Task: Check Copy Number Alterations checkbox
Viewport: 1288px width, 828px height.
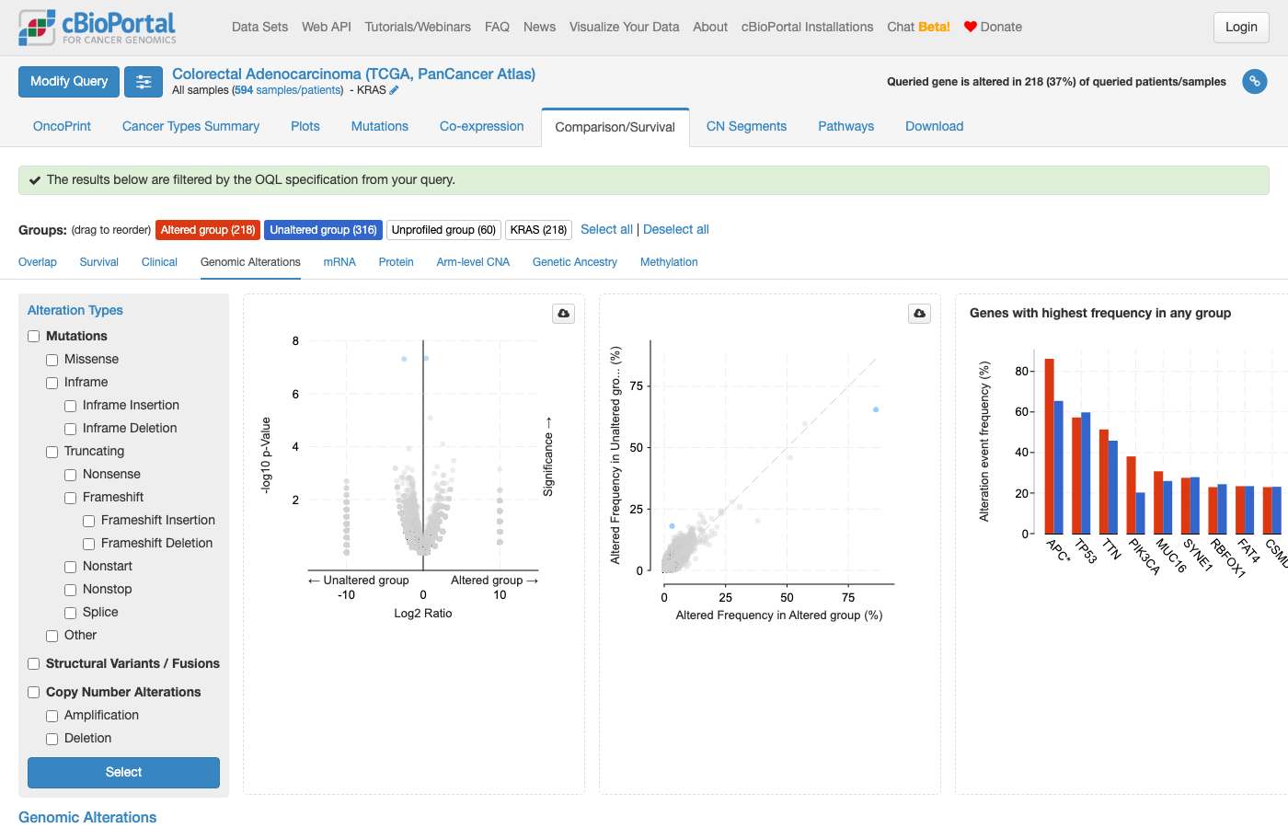Action: 34,693
